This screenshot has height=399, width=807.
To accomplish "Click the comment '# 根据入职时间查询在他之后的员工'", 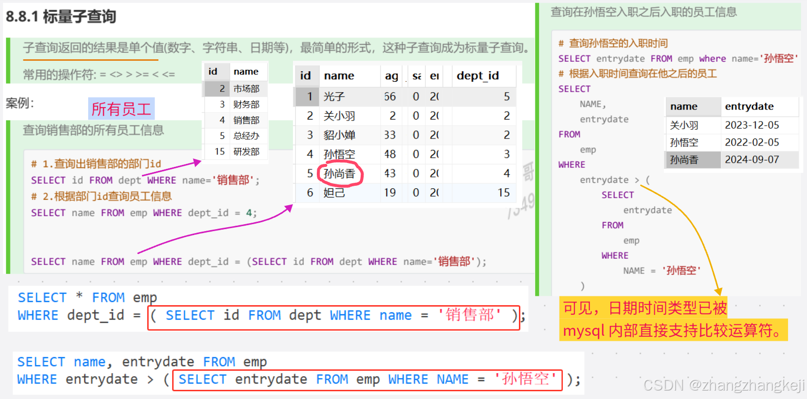I will [x=638, y=74].
